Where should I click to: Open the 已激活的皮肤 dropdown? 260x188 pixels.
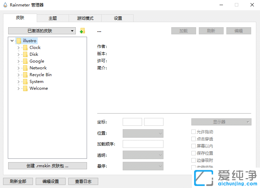click(42, 31)
